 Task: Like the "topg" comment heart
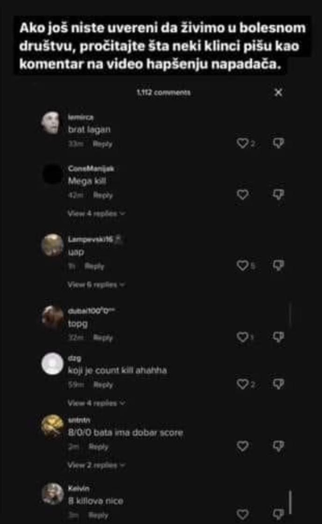(x=242, y=337)
